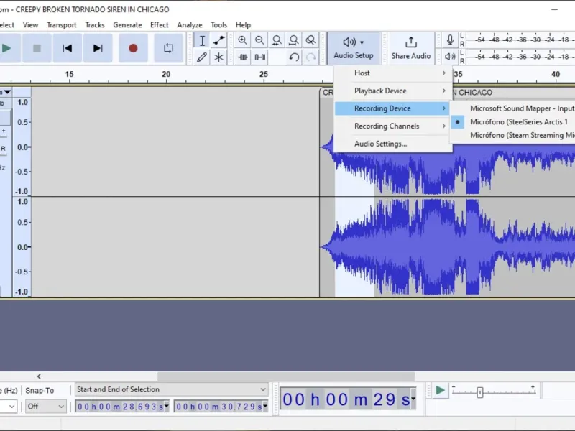The width and height of the screenshot is (575, 431).
Task: Click the Zoom In magnifier
Action: click(242, 40)
